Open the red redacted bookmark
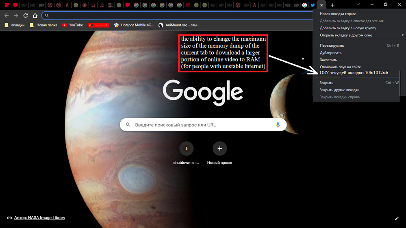Screen dimensions: 406x228 point(99,25)
